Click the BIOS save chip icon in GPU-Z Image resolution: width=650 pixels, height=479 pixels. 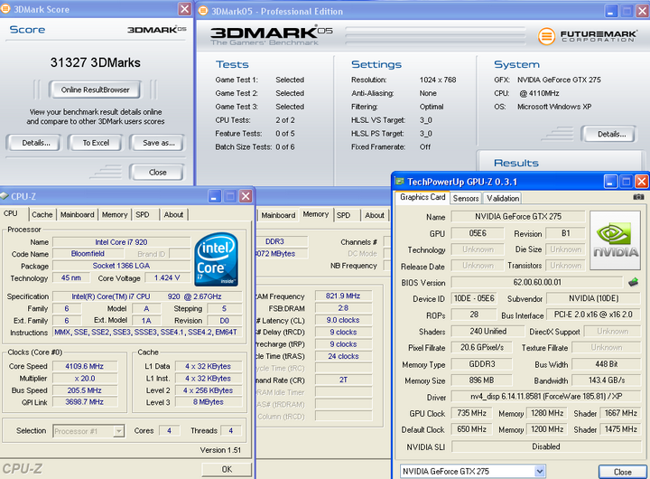click(x=633, y=283)
